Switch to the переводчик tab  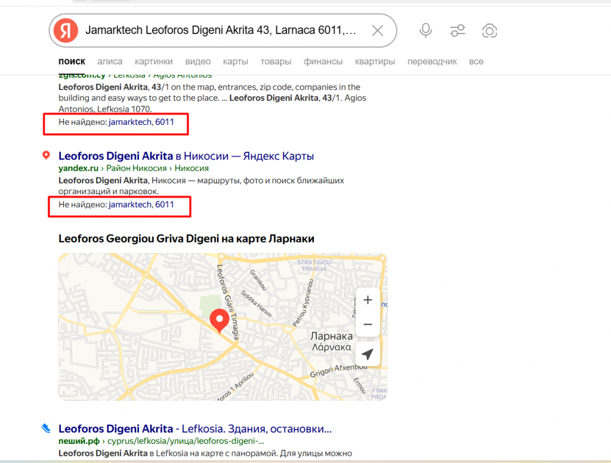[x=432, y=62]
